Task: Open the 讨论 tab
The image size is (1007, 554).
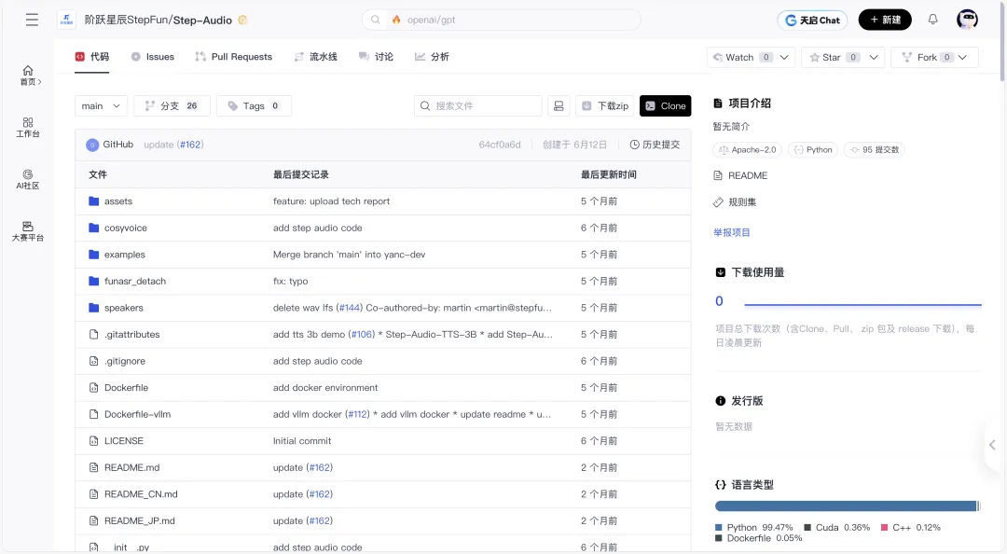Action: point(376,57)
